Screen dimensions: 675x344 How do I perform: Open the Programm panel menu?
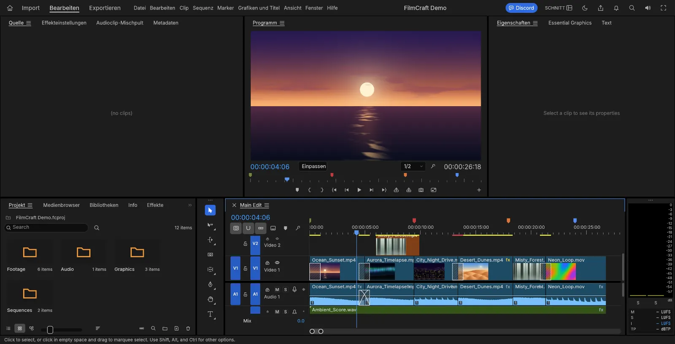(282, 23)
